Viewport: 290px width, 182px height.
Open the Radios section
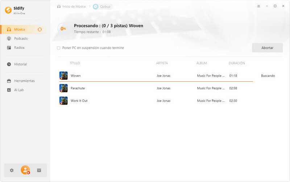pyautogui.click(x=19, y=47)
